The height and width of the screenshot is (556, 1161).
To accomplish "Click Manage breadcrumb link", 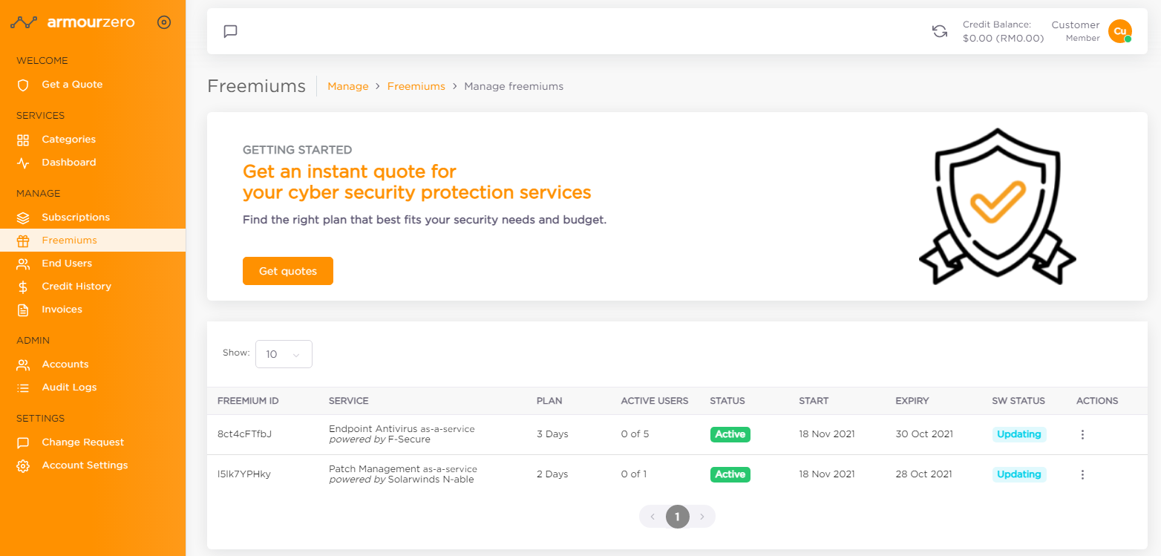I will [348, 86].
